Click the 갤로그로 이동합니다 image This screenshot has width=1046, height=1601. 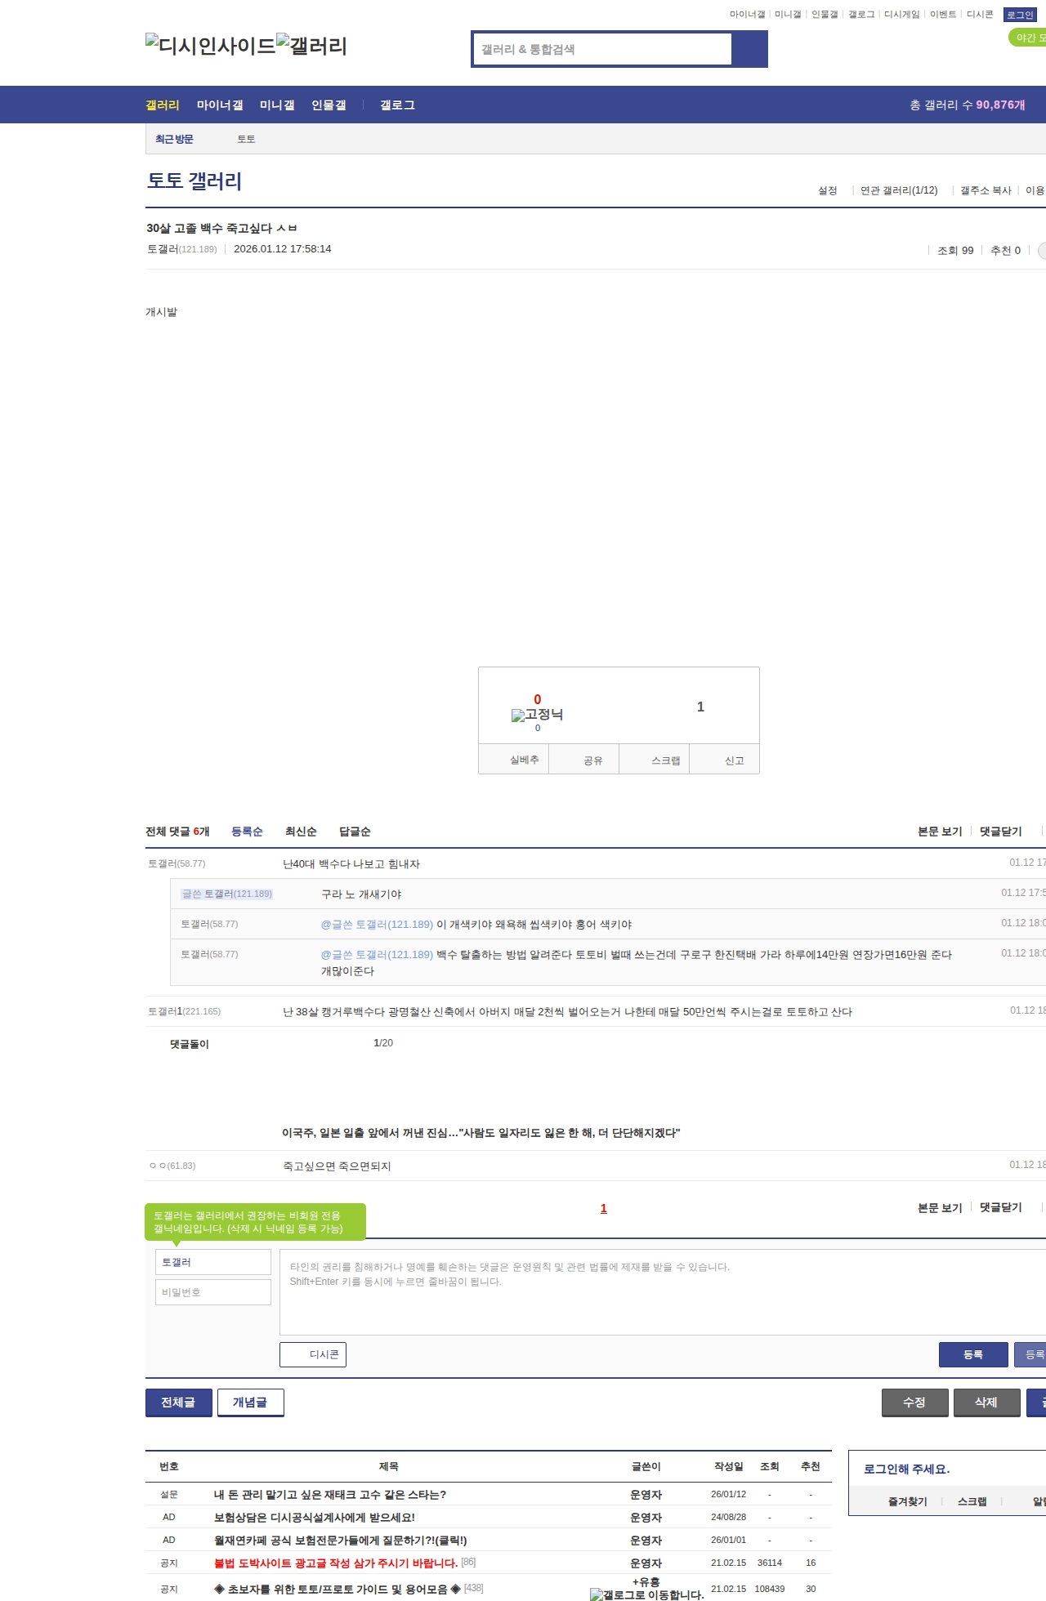click(x=646, y=1594)
